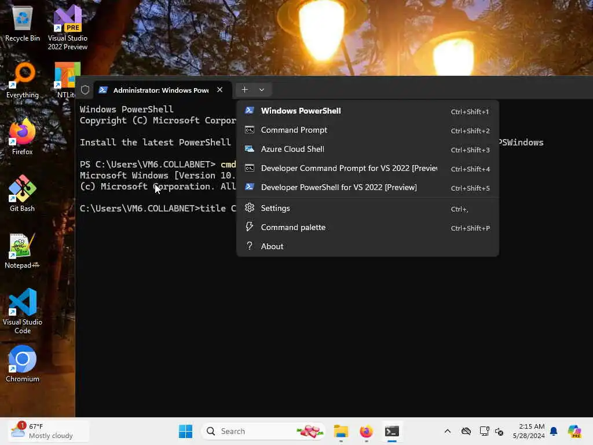Click the PowerShell icon on the Administrator tab

103,90
